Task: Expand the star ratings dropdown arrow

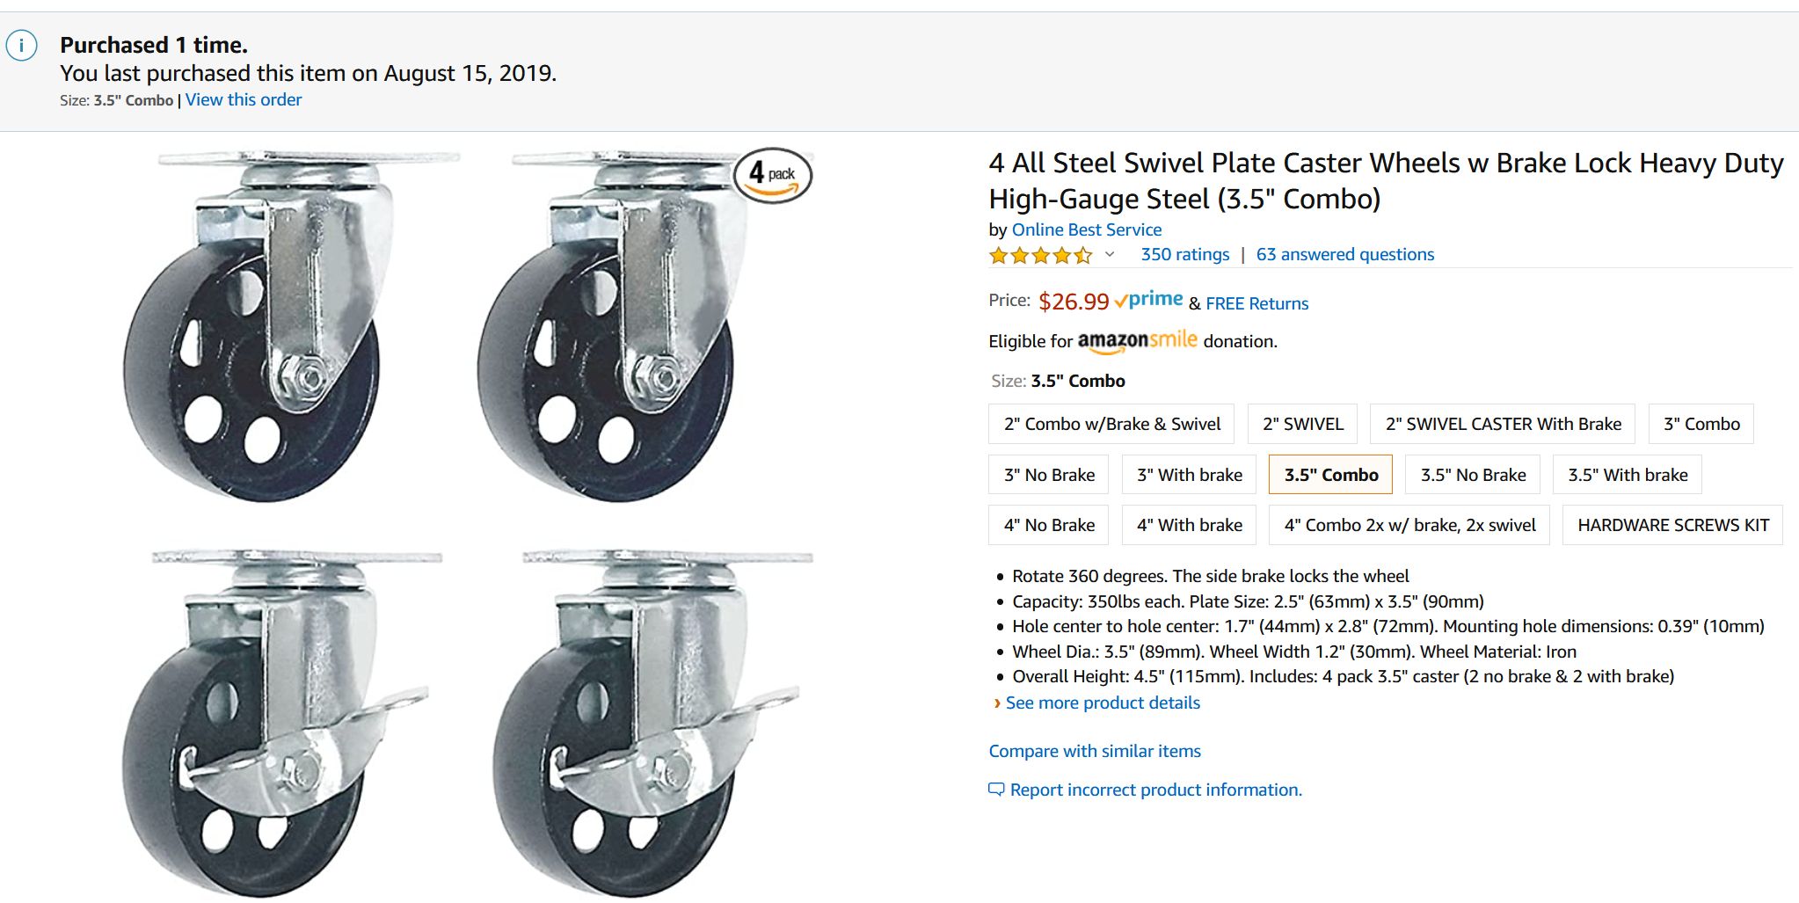Action: [x=1110, y=255]
